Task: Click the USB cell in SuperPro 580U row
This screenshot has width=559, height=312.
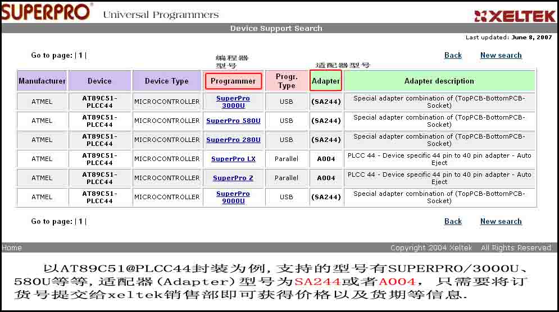Action: 287,121
